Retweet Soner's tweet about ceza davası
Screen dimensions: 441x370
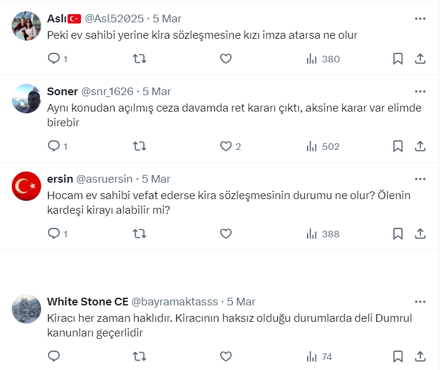coord(140,146)
